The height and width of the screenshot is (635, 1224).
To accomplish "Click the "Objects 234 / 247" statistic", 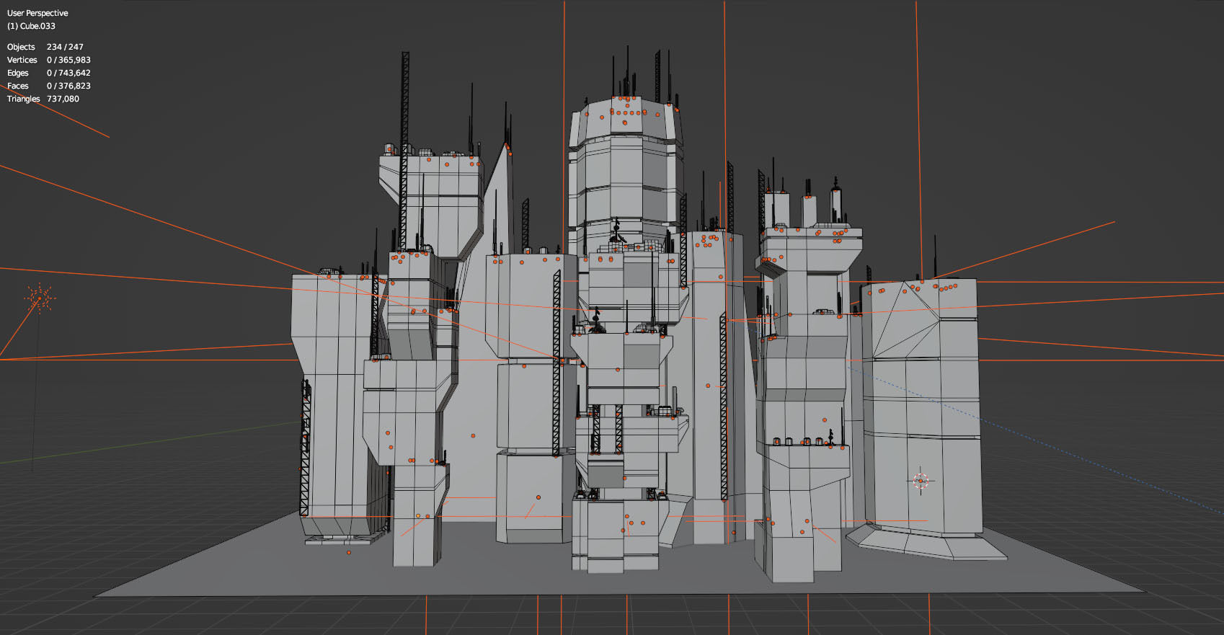I will 45,47.
